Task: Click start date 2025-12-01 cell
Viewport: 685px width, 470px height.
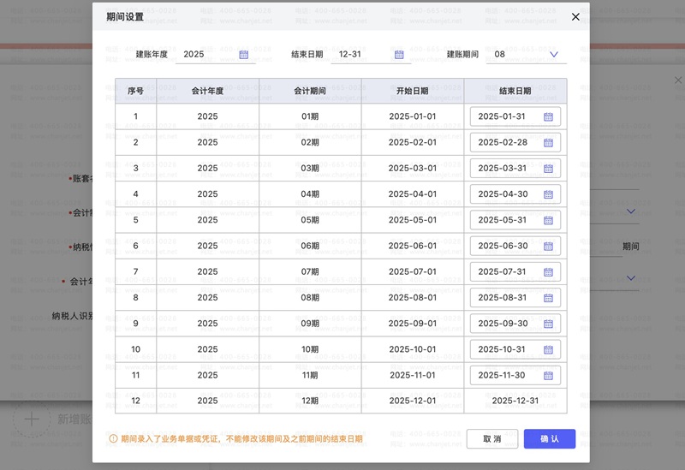Action: (x=413, y=401)
